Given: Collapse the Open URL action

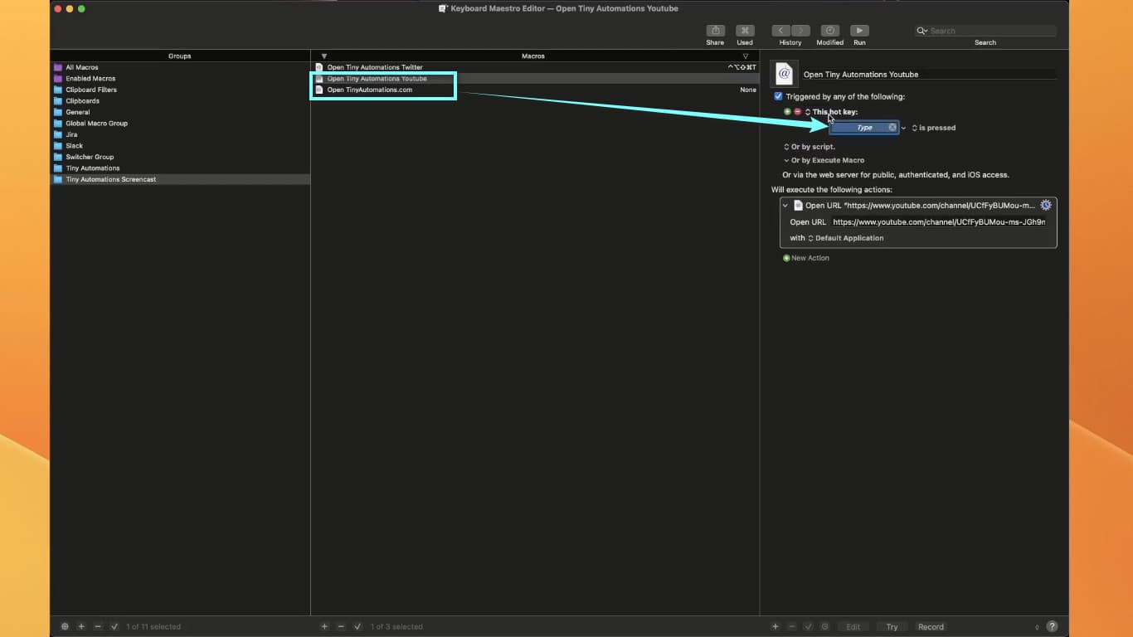Looking at the screenshot, I should click(785, 205).
